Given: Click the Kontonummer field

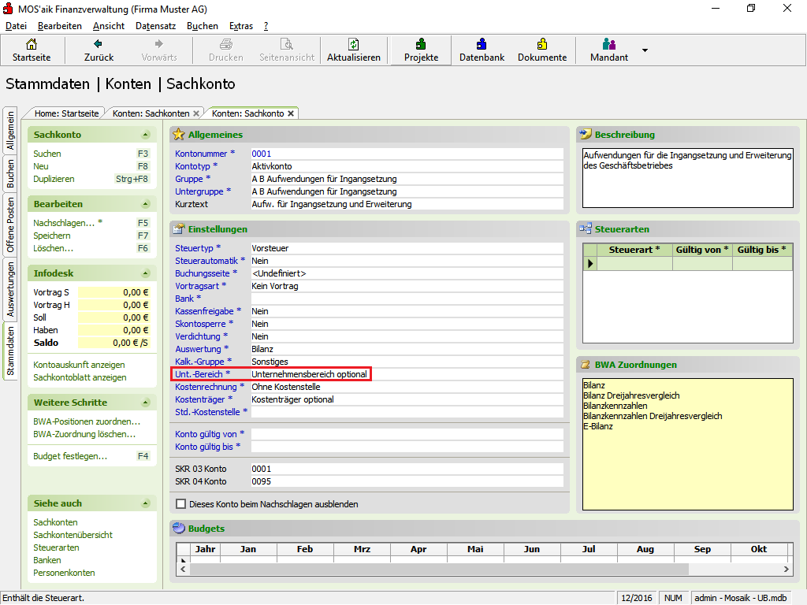Looking at the screenshot, I should pos(407,154).
